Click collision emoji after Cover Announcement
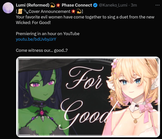Screen dimensions: 162x139 (x=73, y=11)
